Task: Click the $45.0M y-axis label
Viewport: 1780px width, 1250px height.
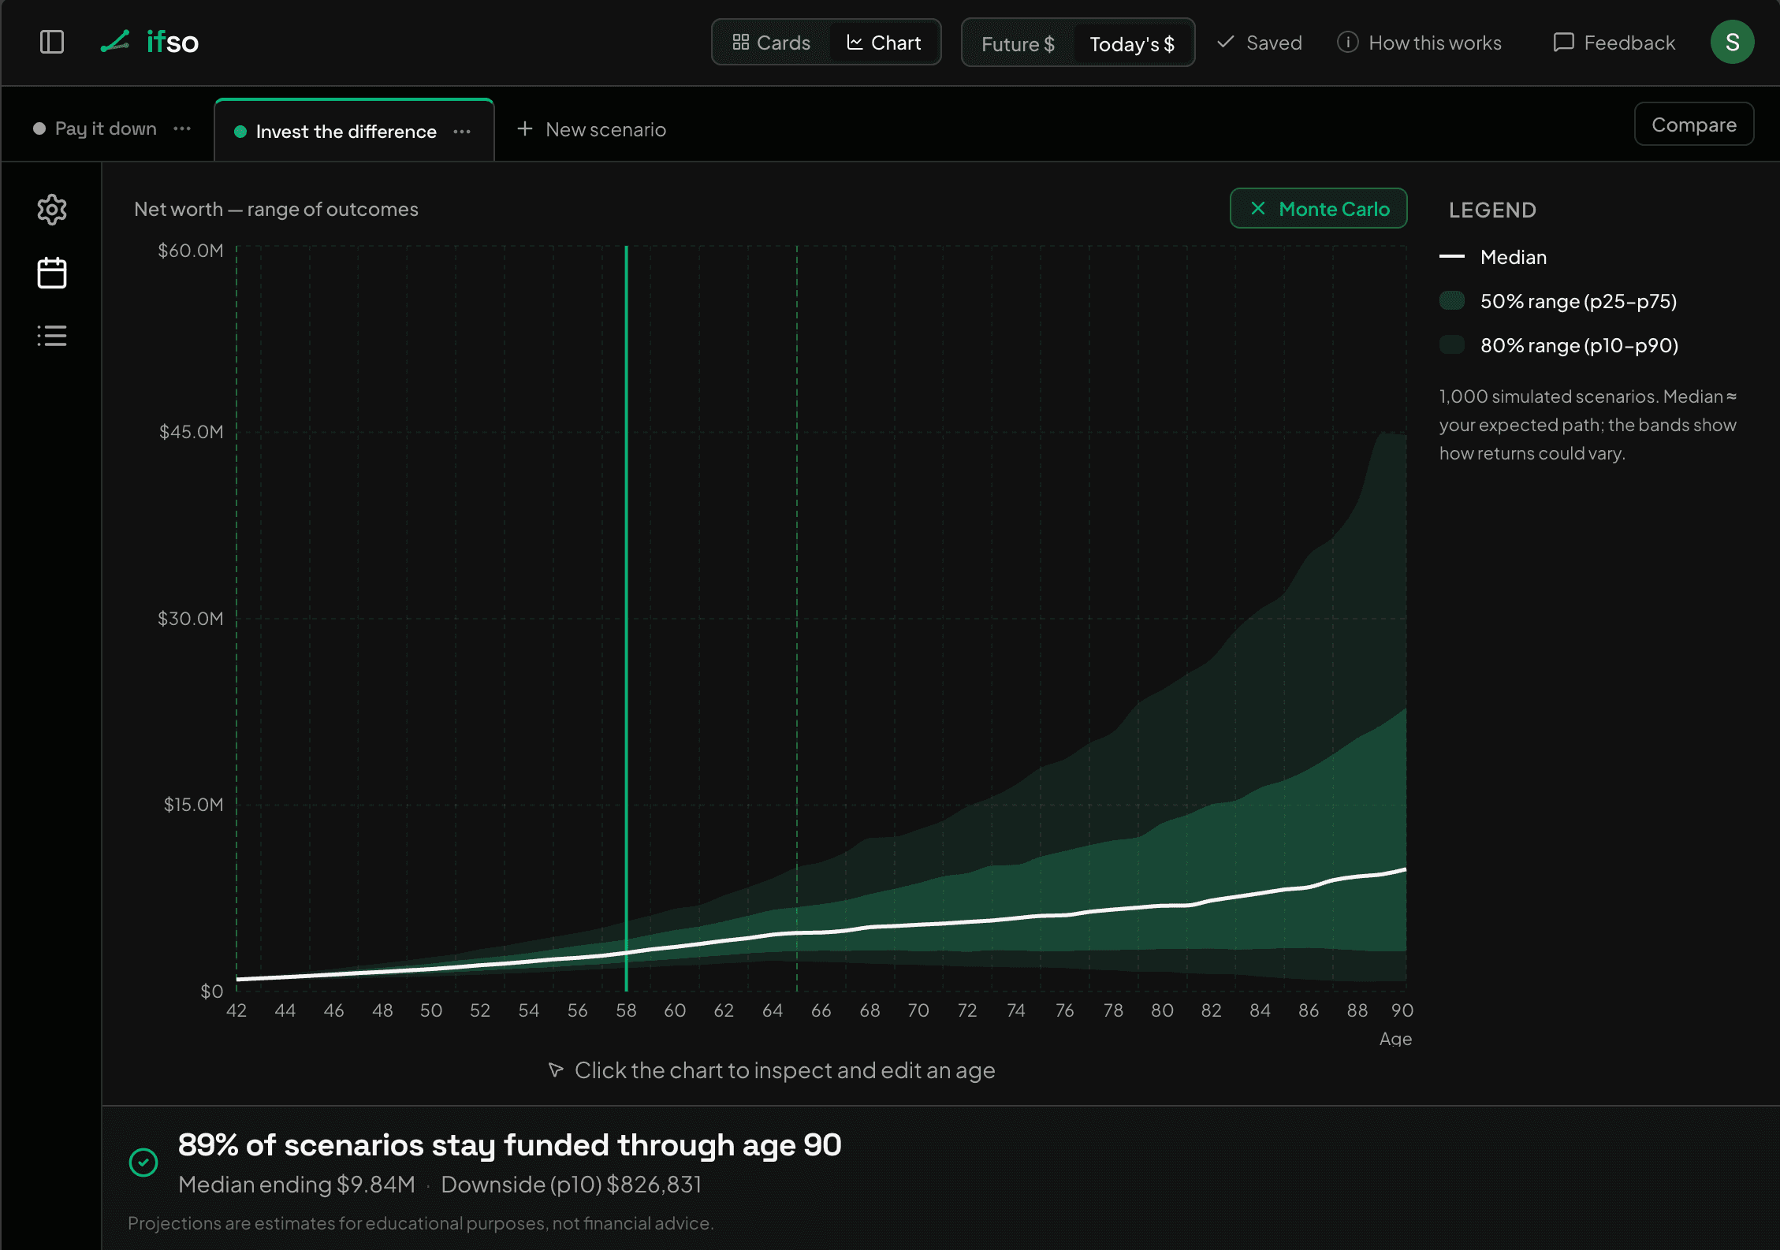Action: click(x=192, y=432)
